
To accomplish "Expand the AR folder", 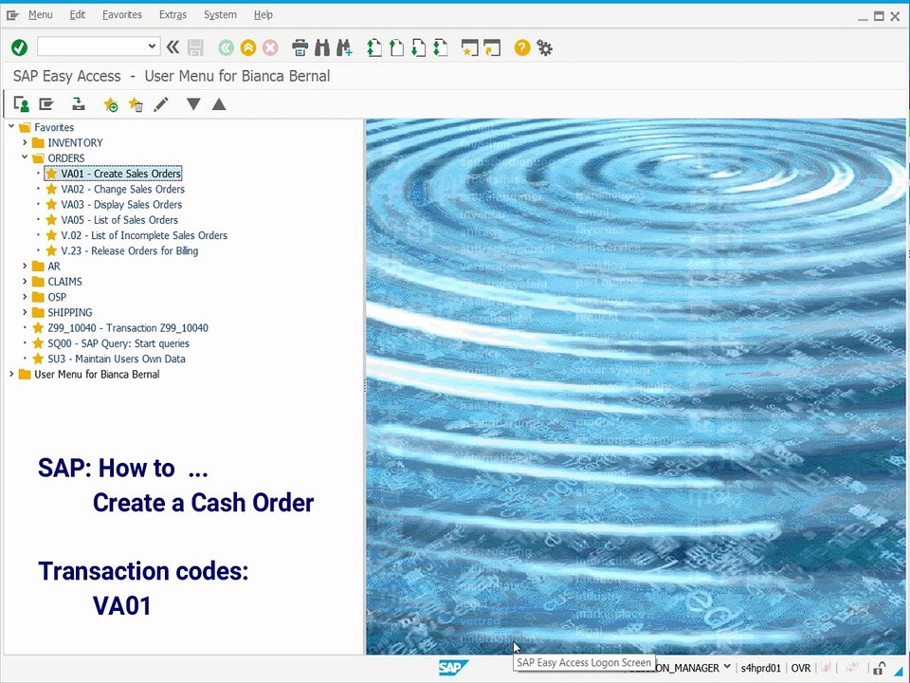I will pos(25,266).
